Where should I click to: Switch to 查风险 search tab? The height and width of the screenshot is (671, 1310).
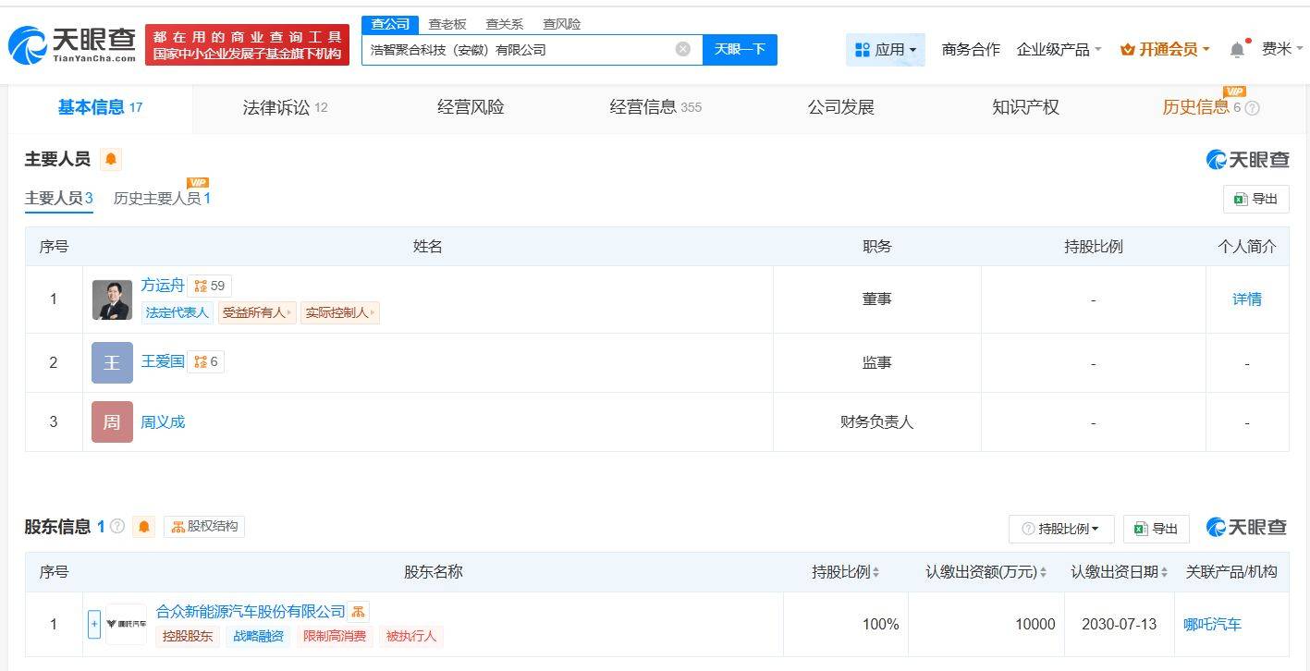click(x=562, y=24)
